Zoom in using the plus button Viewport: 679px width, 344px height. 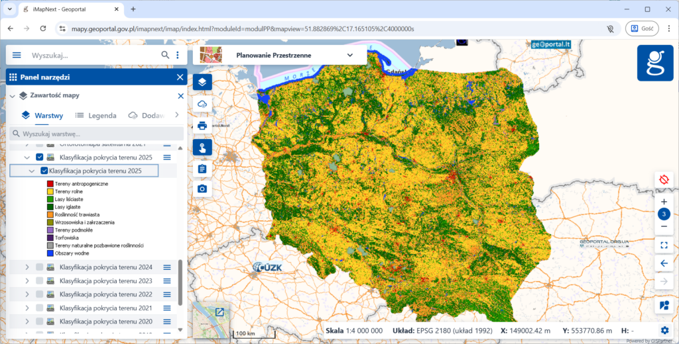(x=664, y=201)
